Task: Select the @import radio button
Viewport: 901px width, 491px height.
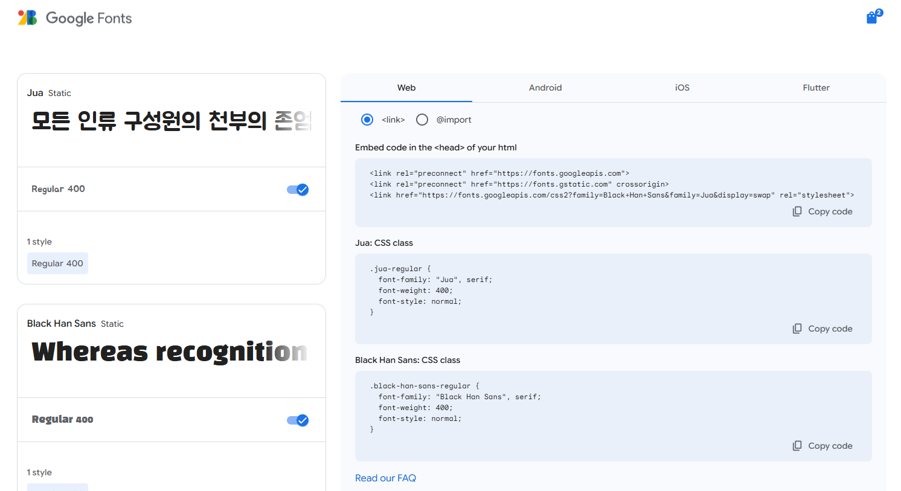Action: pos(422,120)
